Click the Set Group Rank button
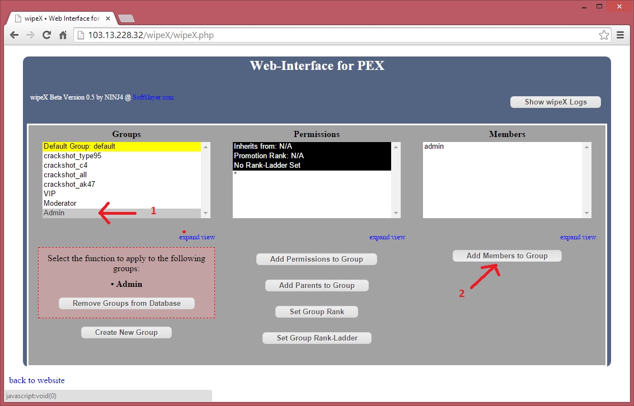The height and width of the screenshot is (406, 634). (317, 312)
